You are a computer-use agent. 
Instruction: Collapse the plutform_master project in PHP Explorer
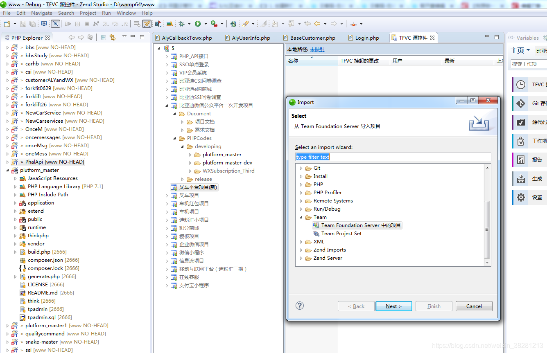point(7,170)
